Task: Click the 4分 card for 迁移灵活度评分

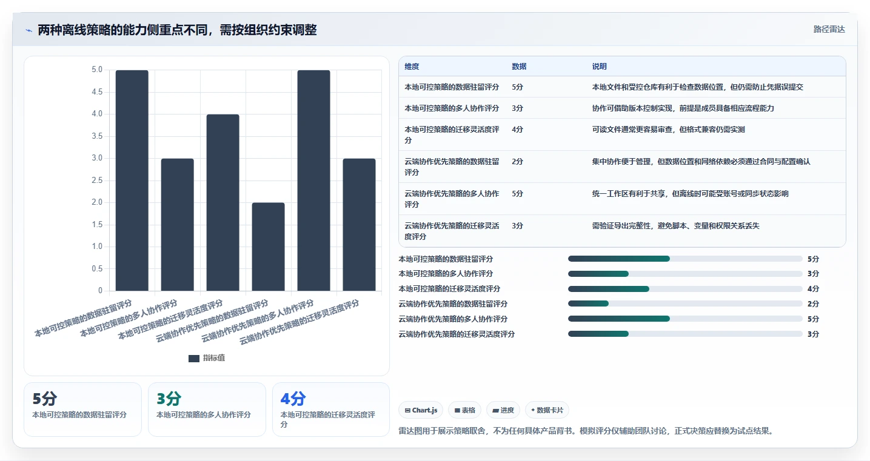Action: pyautogui.click(x=331, y=410)
